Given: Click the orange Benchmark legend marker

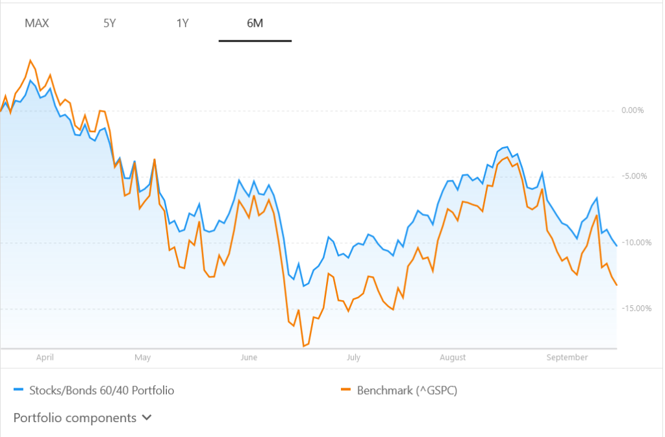Looking at the screenshot, I should click(347, 390).
